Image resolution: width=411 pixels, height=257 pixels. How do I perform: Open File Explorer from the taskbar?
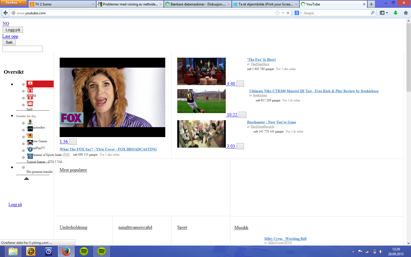(x=13, y=251)
